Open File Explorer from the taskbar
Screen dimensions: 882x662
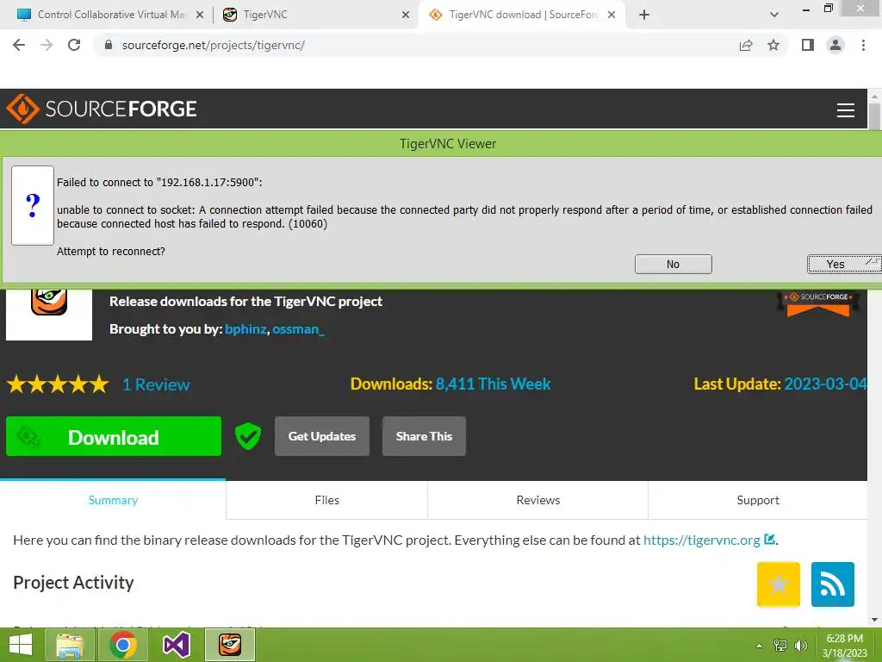[70, 645]
